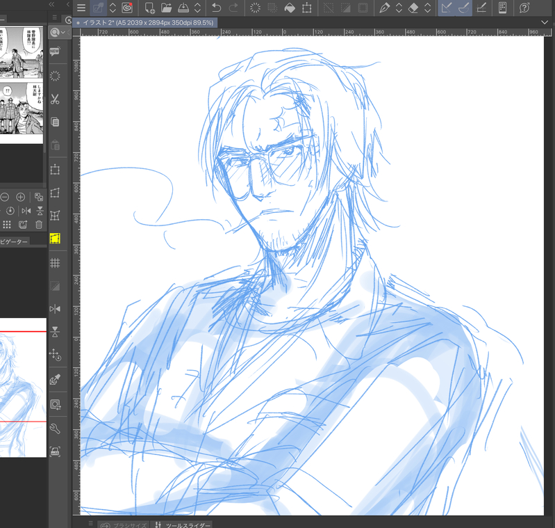555x528 pixels.
Task: Flip canvas horizontally in side bar
Action: click(x=55, y=309)
